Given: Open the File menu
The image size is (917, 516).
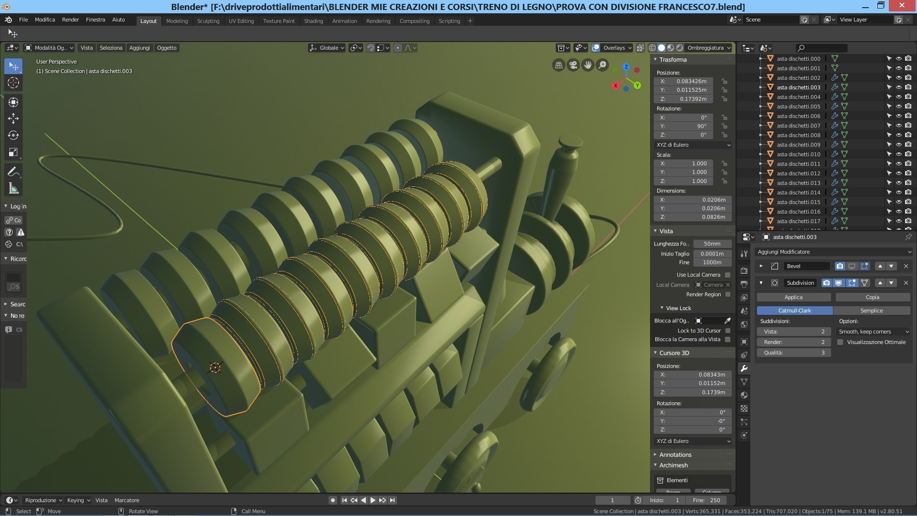Looking at the screenshot, I should (23, 20).
